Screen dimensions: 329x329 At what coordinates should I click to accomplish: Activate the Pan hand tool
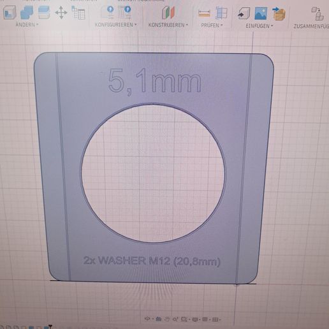click(167, 319)
